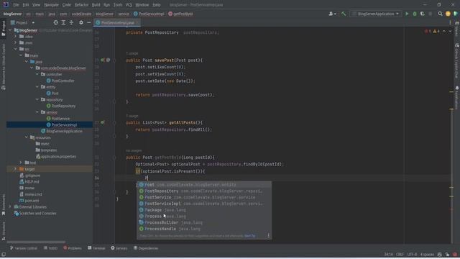Choose ProcessBuilder from completion list
The image size is (460, 259).
(204, 222)
